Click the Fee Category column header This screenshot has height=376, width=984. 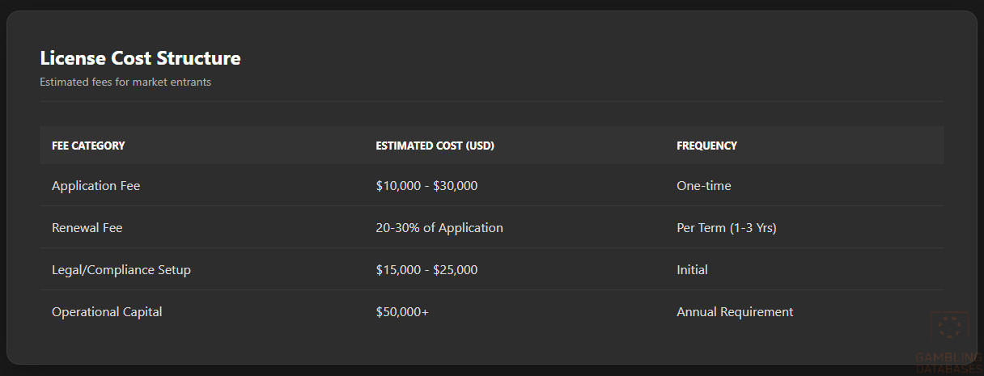point(88,146)
